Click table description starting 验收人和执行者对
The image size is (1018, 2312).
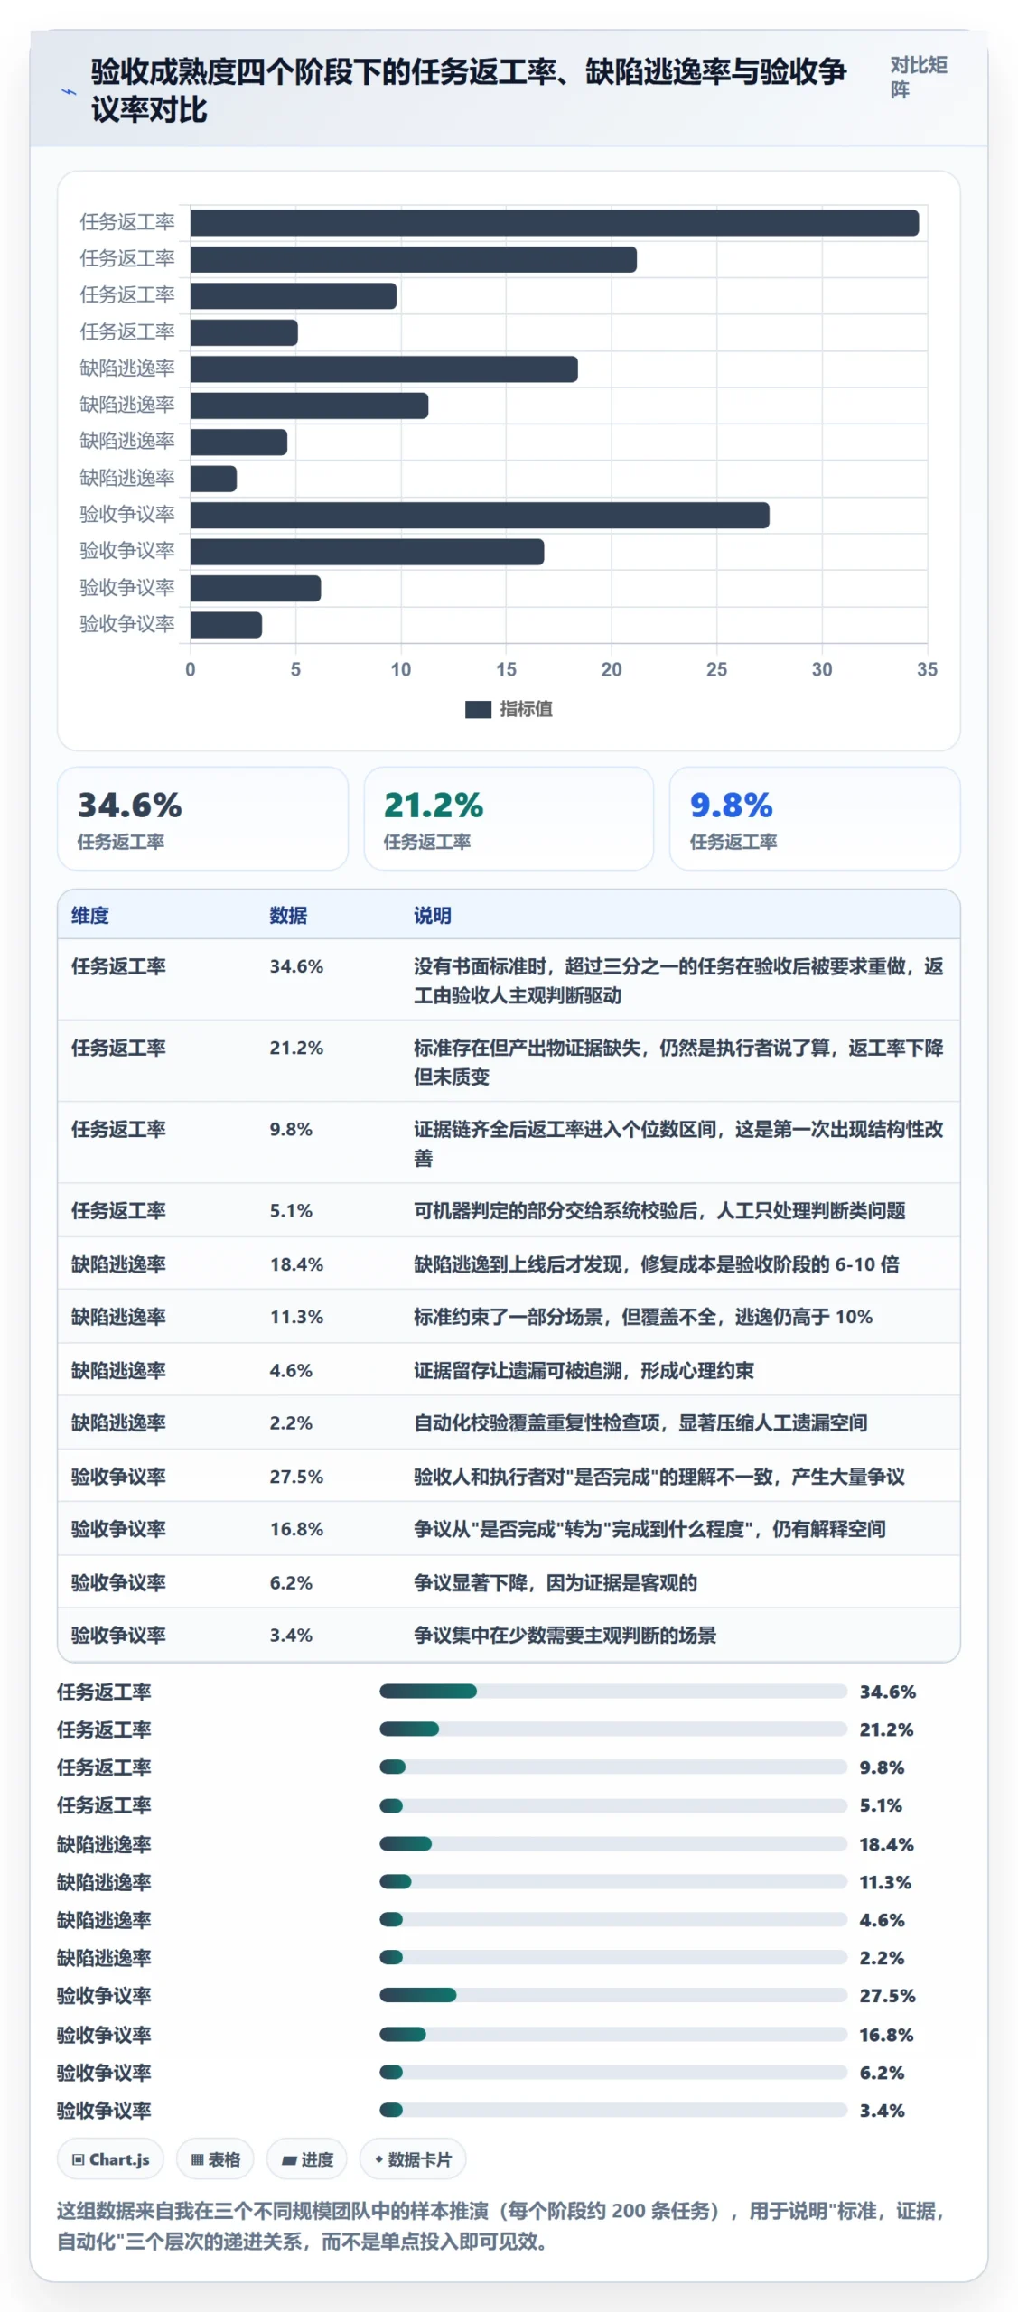click(x=659, y=1478)
